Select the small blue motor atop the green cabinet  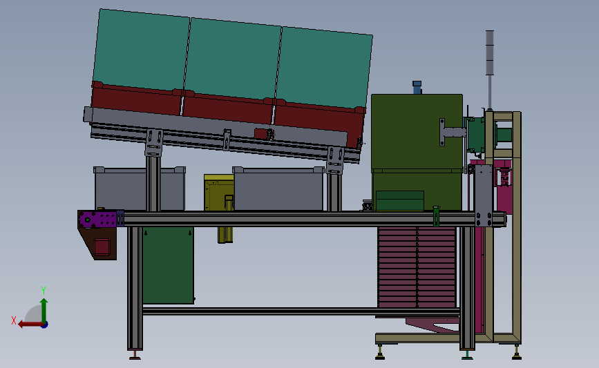point(417,88)
